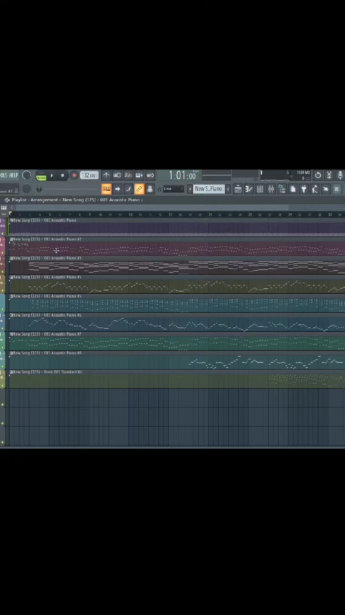Open undo history icon

coord(318,175)
